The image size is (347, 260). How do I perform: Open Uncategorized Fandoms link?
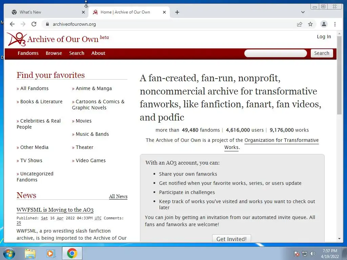coord(35,177)
